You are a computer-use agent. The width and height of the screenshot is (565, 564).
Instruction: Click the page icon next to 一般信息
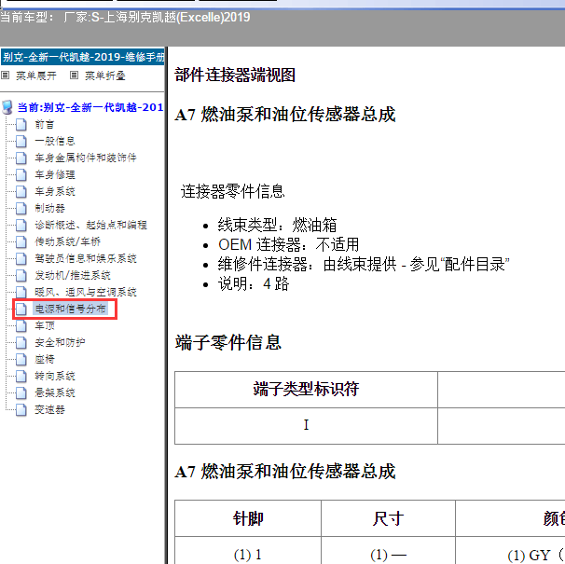coord(21,141)
